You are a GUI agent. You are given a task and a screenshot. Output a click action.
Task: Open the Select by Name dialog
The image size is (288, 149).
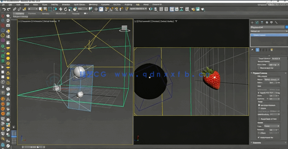point(45,9)
